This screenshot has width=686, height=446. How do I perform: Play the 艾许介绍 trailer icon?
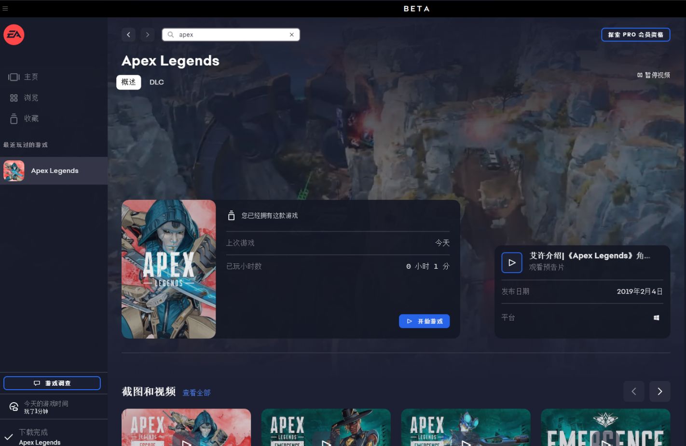[512, 262]
